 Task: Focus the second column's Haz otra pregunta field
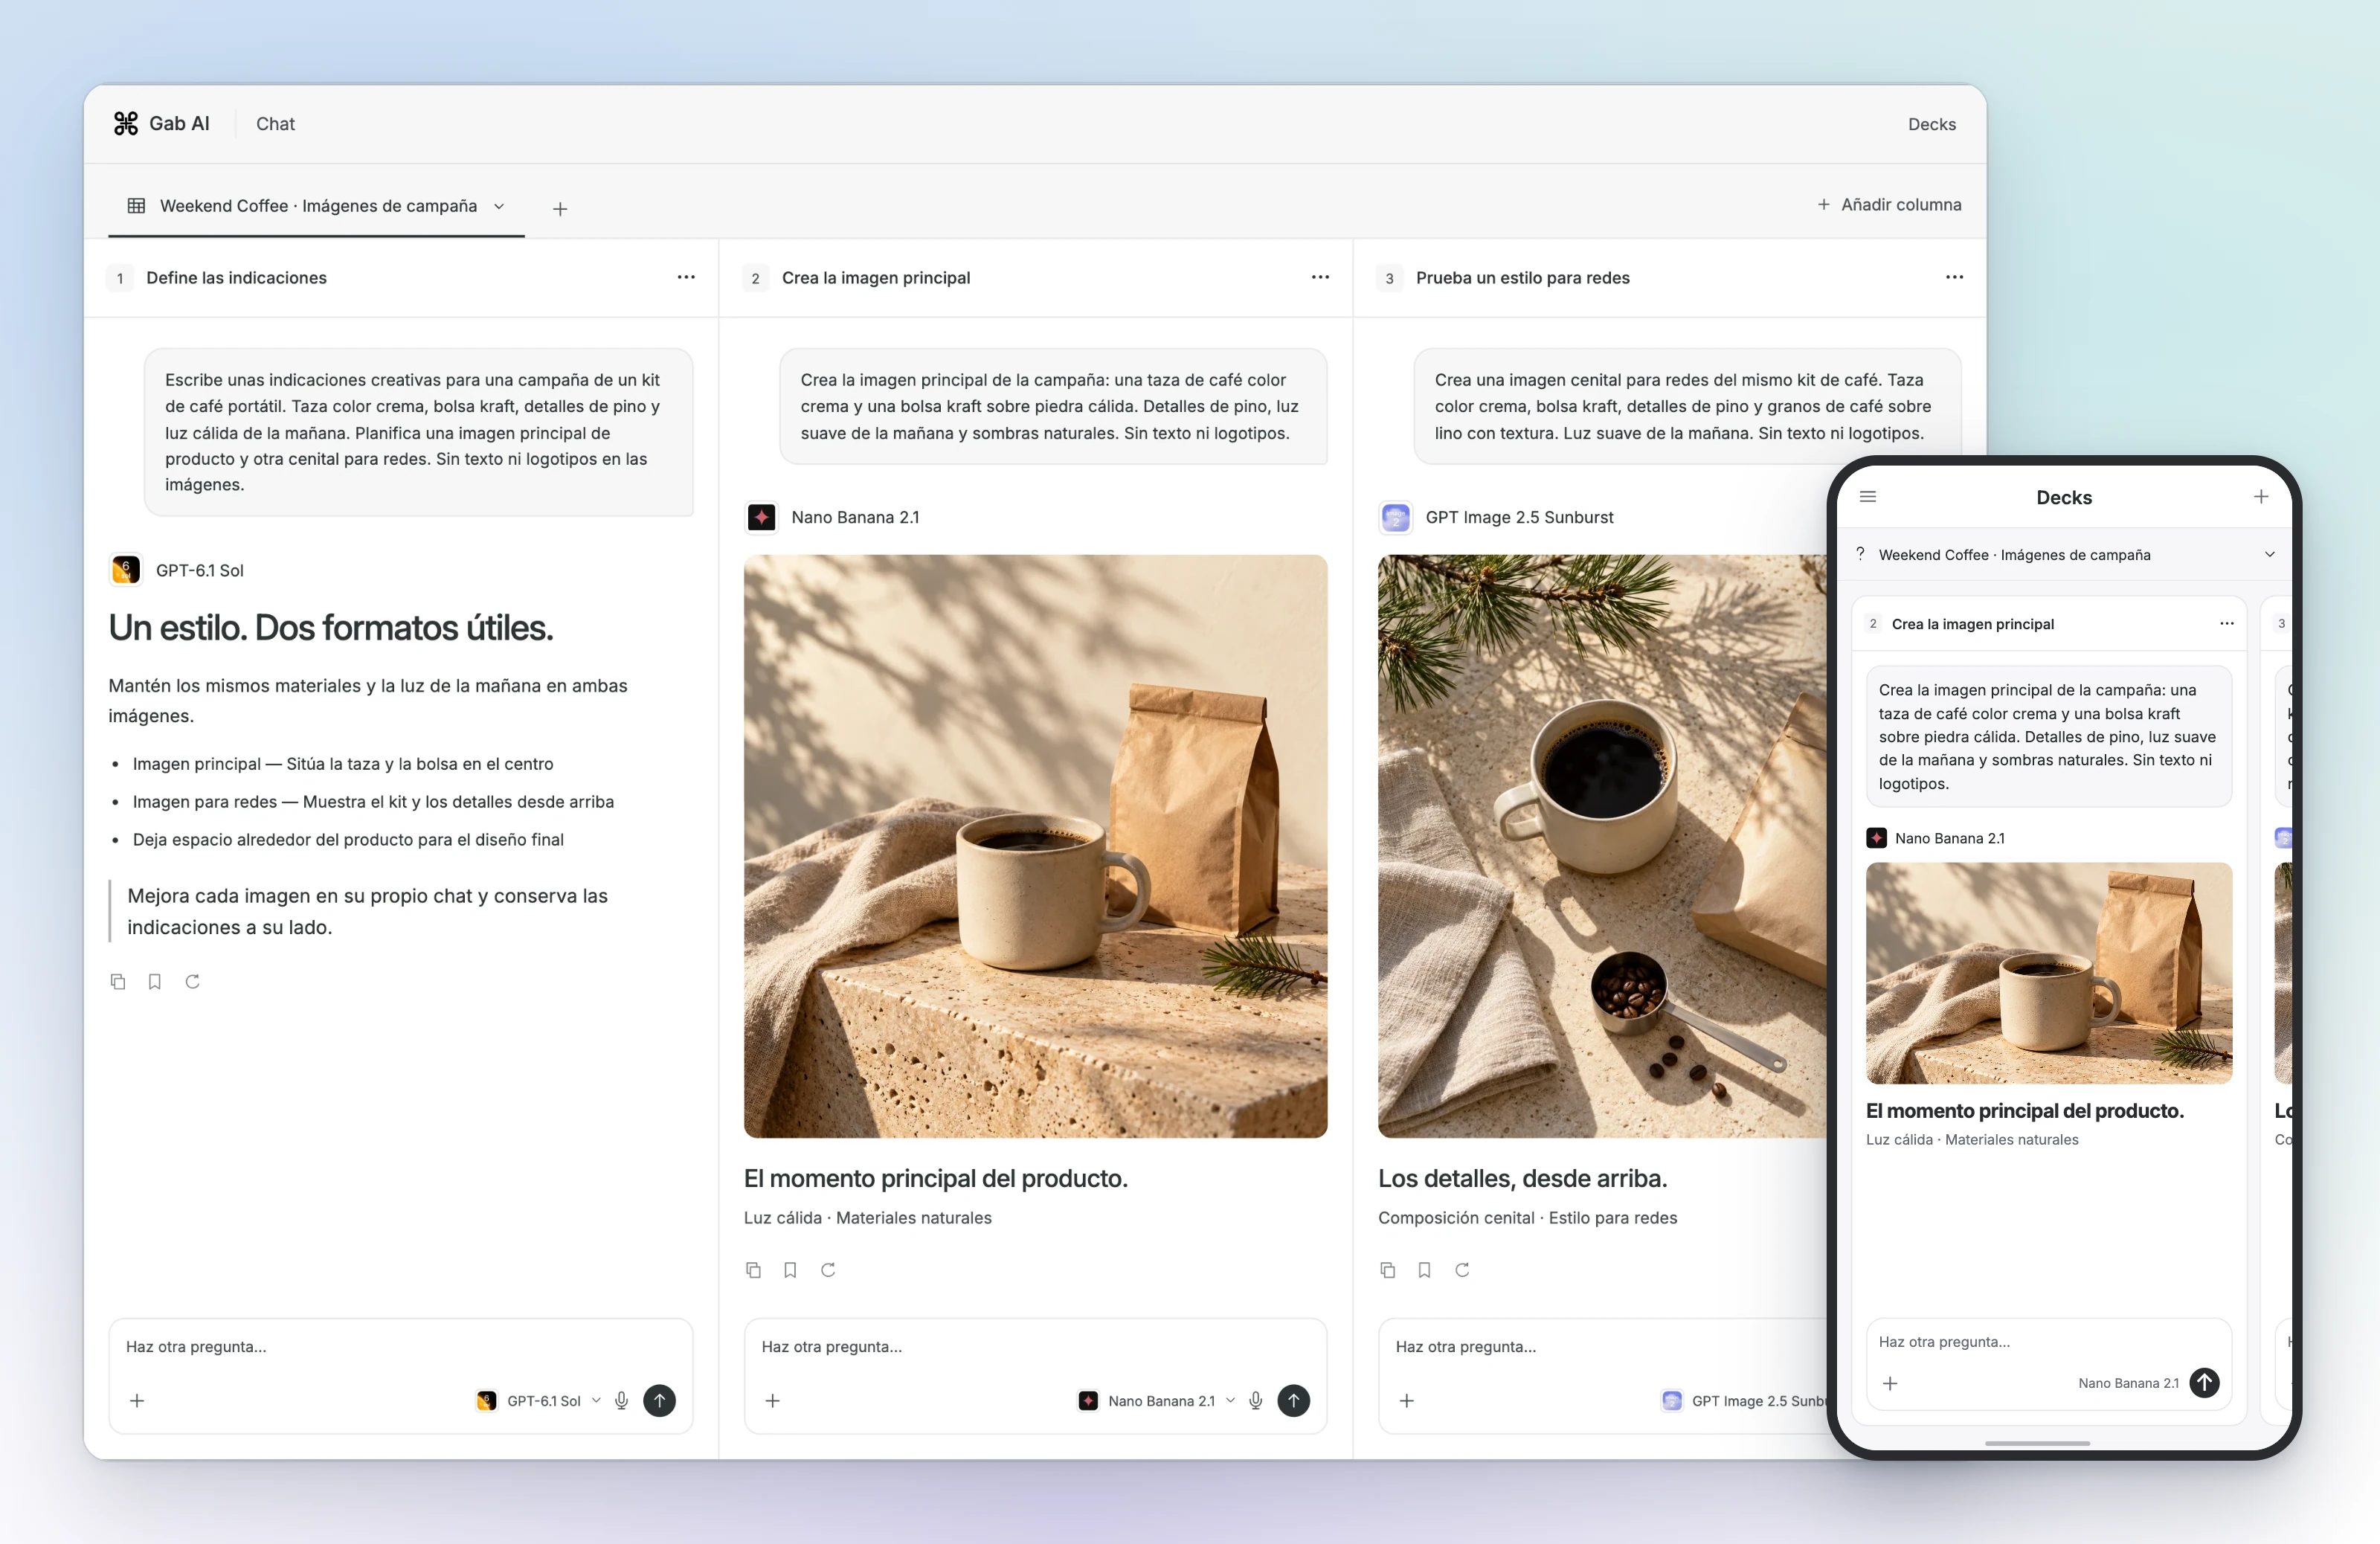[1035, 1347]
